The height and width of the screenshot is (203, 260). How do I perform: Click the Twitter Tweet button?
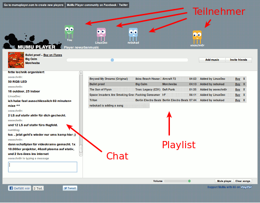click(x=70, y=188)
